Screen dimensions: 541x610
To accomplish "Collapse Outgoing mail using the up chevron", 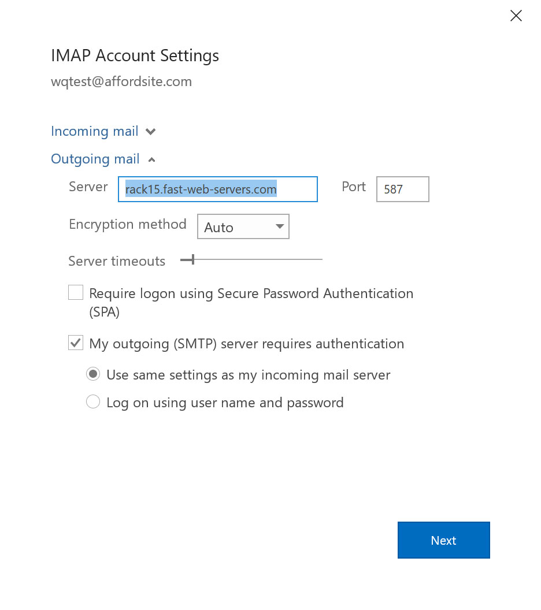I will point(152,159).
